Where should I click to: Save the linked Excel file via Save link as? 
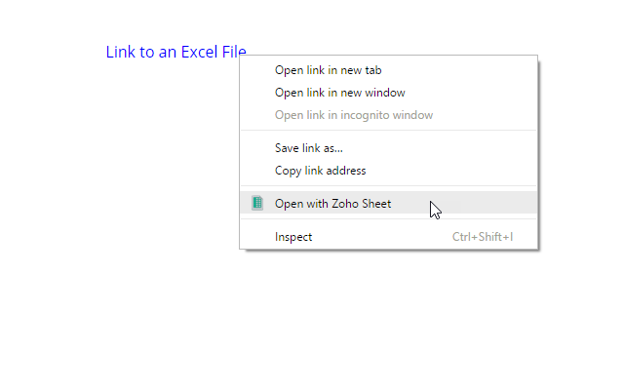(x=388, y=148)
